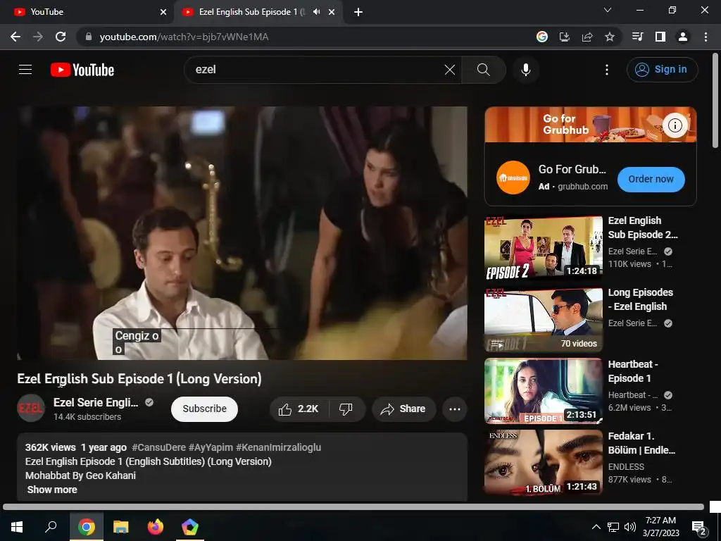Like the video (2.2K thumbs up)
The width and height of the screenshot is (721, 541).
tap(299, 409)
